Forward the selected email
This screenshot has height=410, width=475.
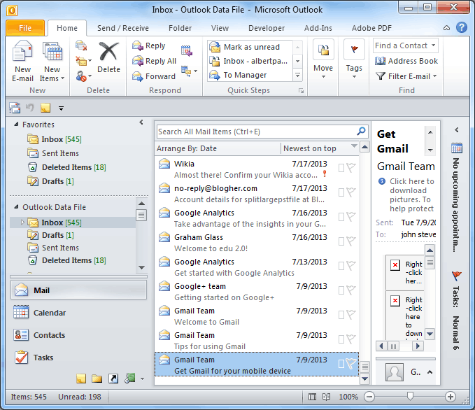click(x=154, y=76)
